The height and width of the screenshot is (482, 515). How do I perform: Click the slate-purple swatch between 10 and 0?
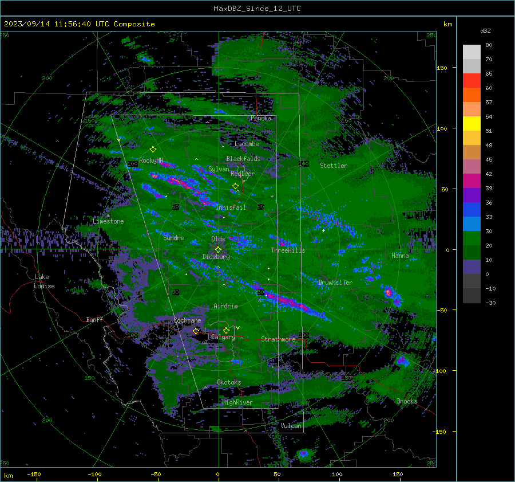(x=472, y=267)
